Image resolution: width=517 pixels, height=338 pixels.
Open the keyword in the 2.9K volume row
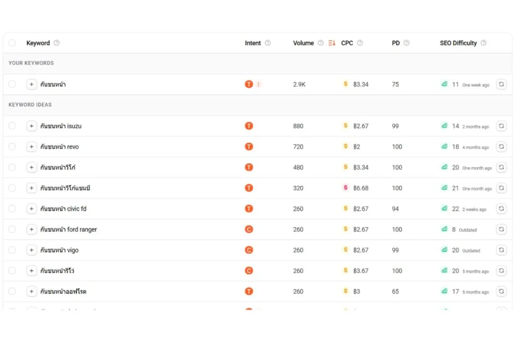click(53, 85)
